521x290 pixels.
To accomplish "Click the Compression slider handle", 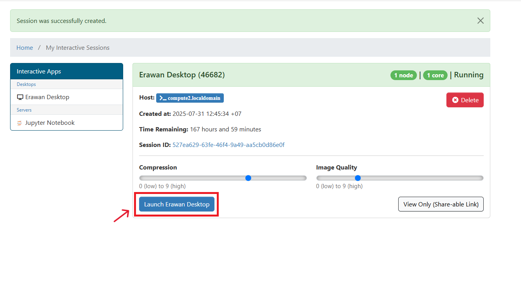I will [x=248, y=178].
